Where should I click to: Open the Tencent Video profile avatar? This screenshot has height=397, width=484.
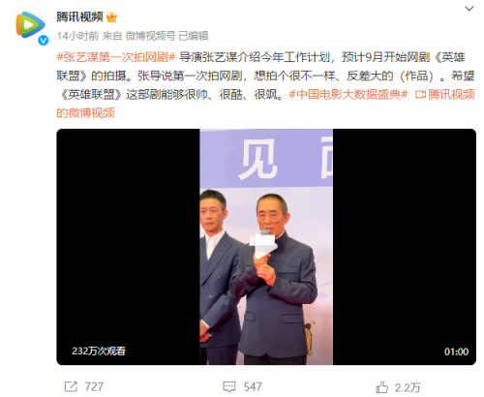click(x=29, y=25)
